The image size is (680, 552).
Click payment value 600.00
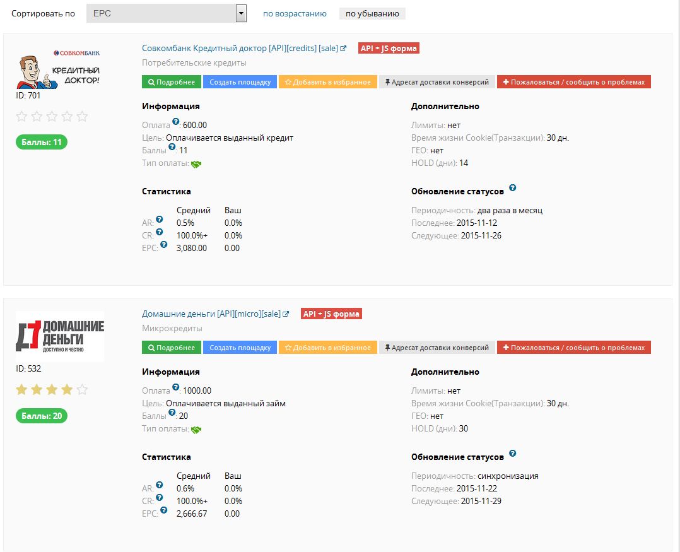[x=195, y=125]
